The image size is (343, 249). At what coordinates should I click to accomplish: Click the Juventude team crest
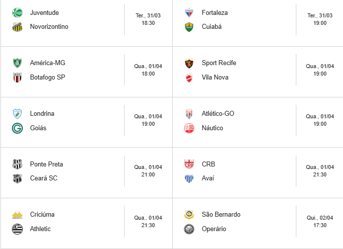coord(17,12)
